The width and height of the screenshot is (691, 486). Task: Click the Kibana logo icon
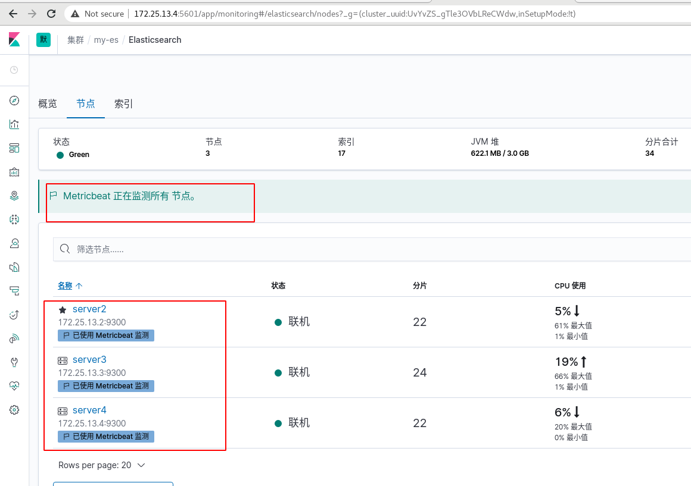pyautogui.click(x=14, y=40)
